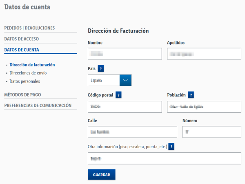
Task: Click into the Nombre text field
Action: [125, 54]
